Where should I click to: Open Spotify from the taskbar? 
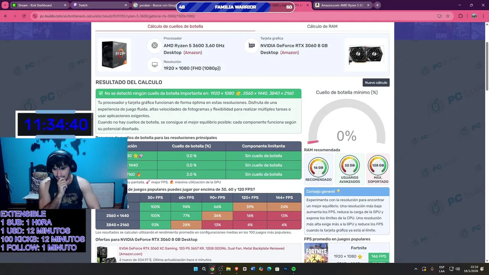[293, 269]
